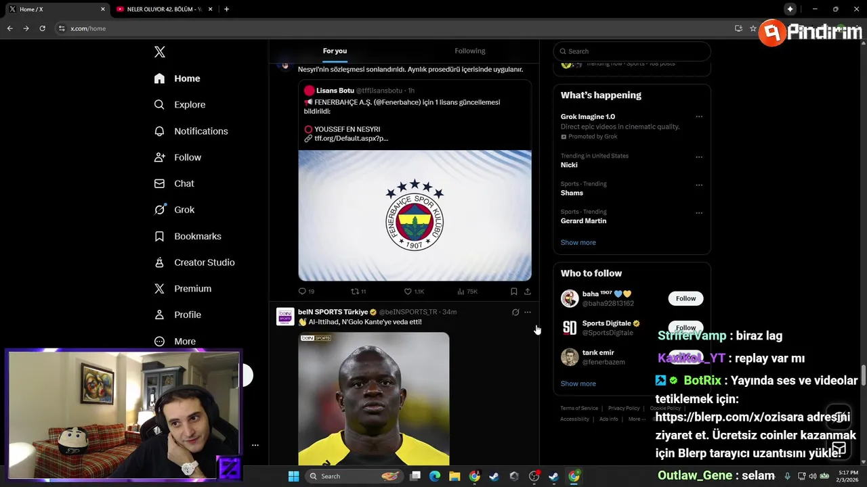Open File Explorer from the taskbar
This screenshot has width=867, height=487.
pyautogui.click(x=454, y=476)
